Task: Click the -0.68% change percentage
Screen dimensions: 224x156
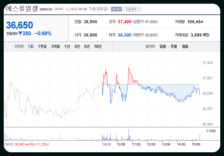Action: (x=43, y=34)
